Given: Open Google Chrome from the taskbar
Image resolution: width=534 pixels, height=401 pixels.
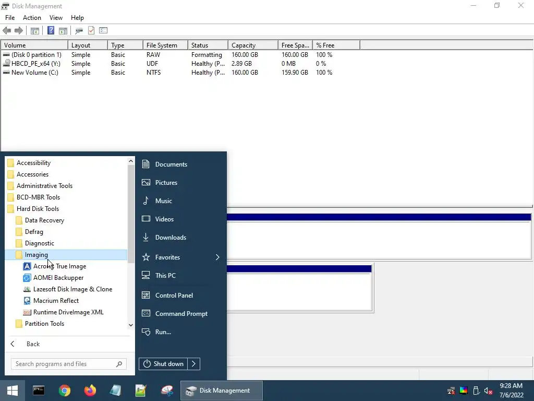Looking at the screenshot, I should [x=64, y=391].
